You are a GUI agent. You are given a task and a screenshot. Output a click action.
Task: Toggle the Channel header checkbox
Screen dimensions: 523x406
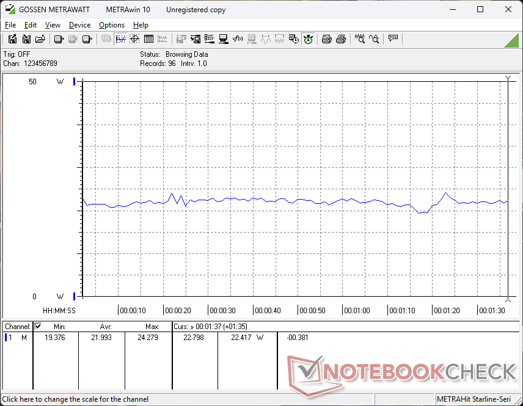(x=38, y=326)
